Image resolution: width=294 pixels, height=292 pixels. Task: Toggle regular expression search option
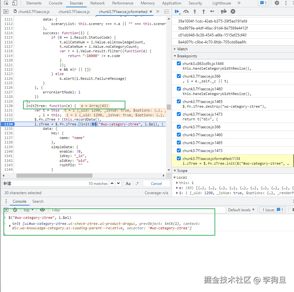tap(137, 184)
